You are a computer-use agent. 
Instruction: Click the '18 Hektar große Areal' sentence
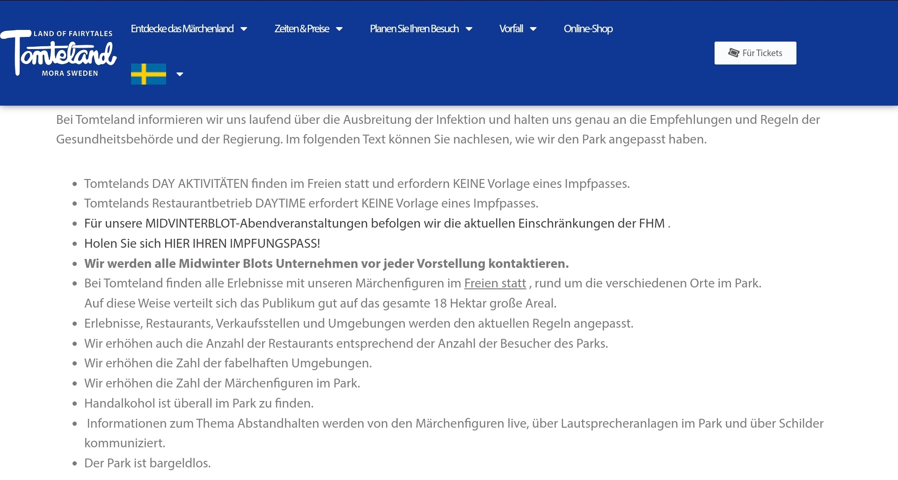pyautogui.click(x=321, y=303)
